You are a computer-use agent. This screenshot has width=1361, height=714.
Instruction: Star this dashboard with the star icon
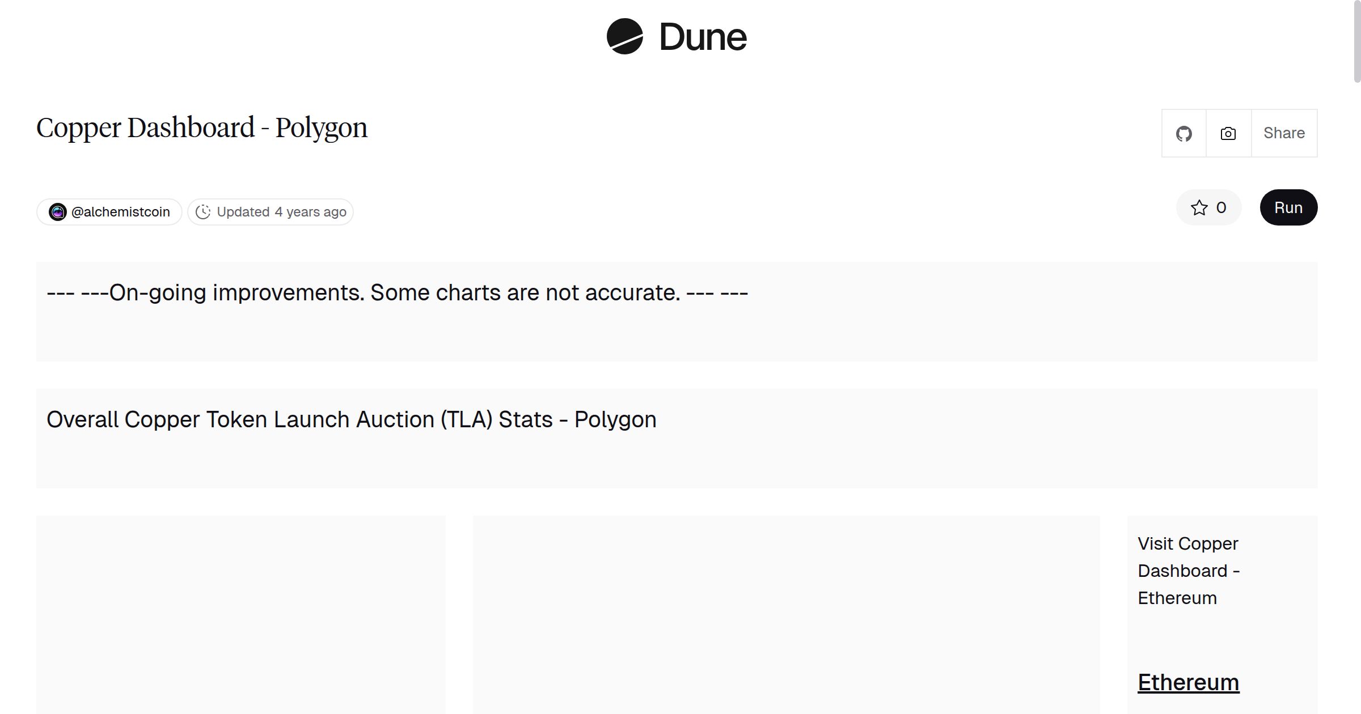pos(1199,207)
